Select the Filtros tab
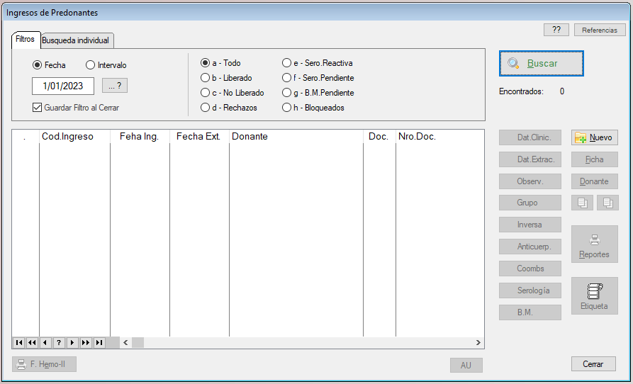The width and height of the screenshot is (633, 384). (25, 40)
